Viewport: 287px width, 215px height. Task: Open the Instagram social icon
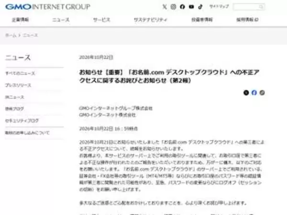(x=173, y=7)
